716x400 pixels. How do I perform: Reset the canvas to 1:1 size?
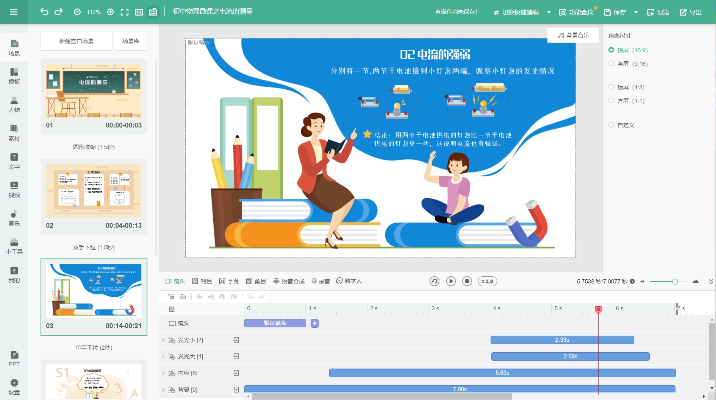tap(139, 12)
